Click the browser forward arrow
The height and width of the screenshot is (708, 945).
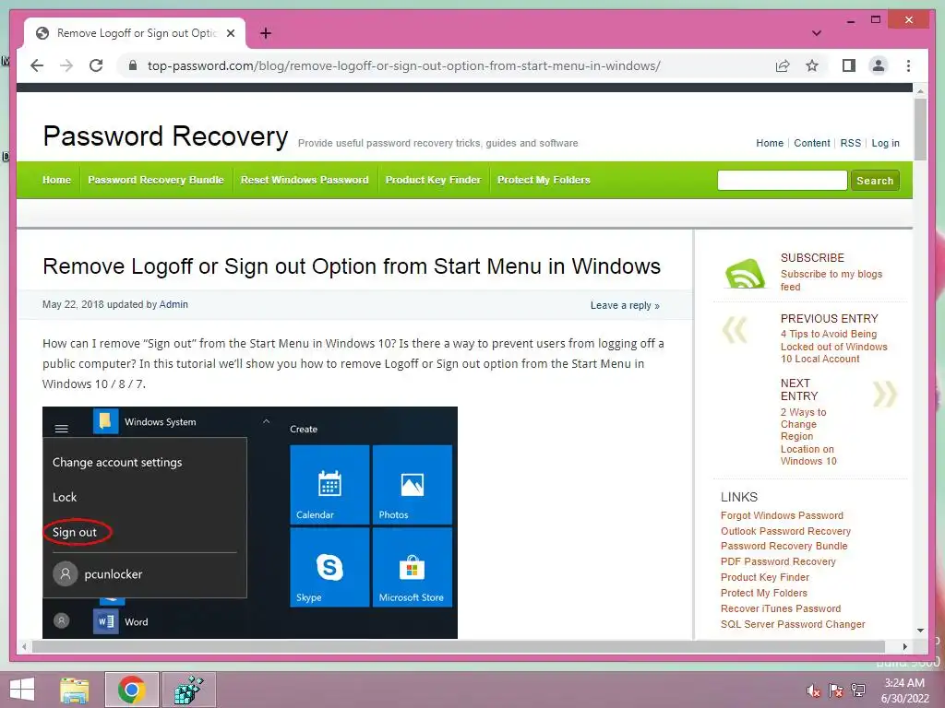pyautogui.click(x=66, y=65)
